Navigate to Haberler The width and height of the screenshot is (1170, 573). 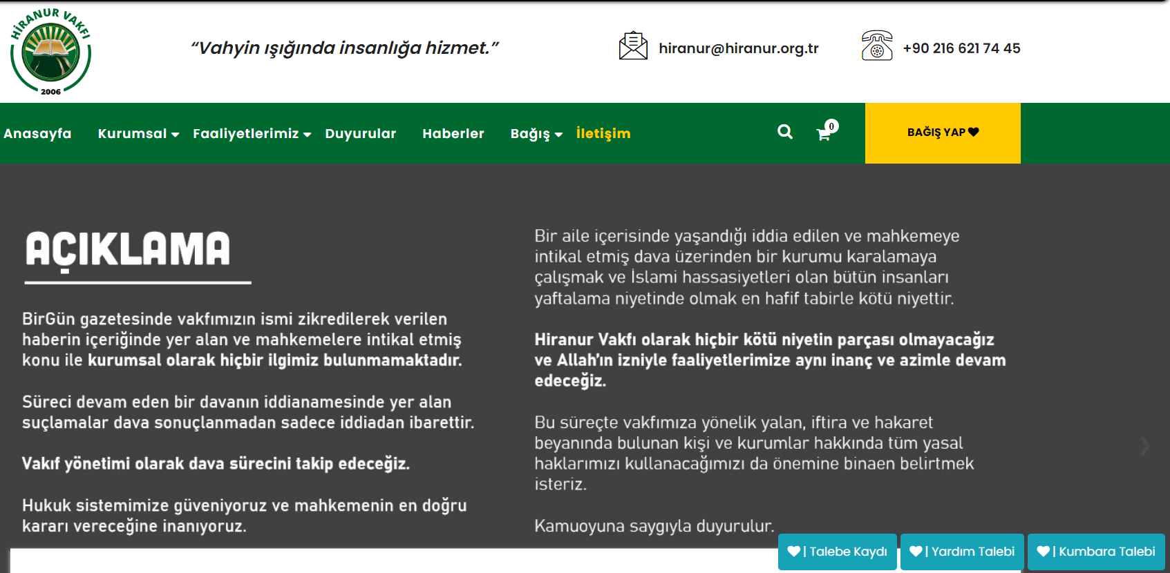(453, 133)
